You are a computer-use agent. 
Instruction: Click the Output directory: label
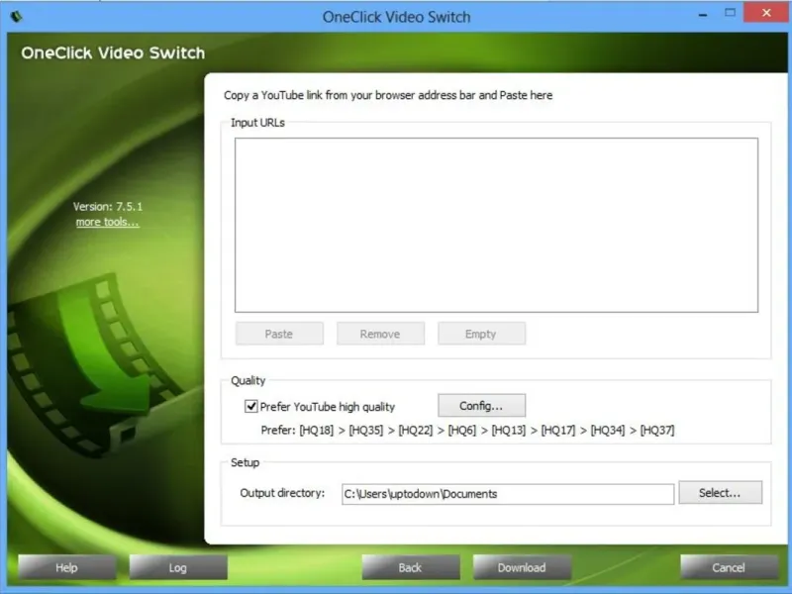point(282,493)
